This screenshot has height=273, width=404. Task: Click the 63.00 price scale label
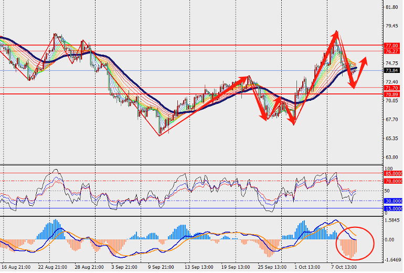tap(392, 157)
